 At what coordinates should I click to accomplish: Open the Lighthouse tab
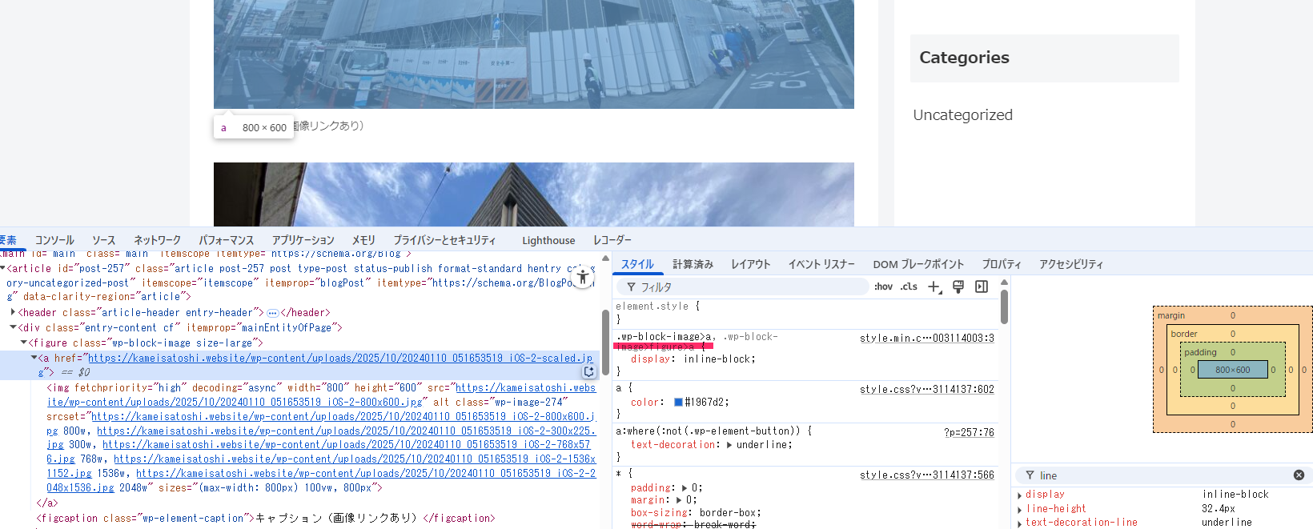click(x=548, y=240)
